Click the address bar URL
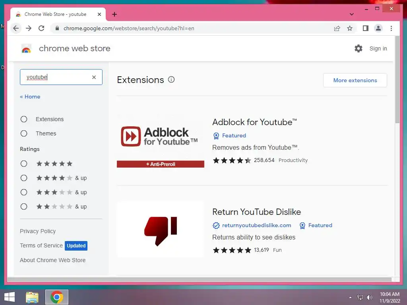This screenshot has width=407, height=305. tap(129, 28)
